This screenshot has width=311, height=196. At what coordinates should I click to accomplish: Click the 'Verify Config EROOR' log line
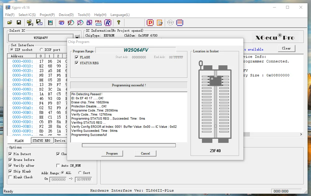point(124,127)
